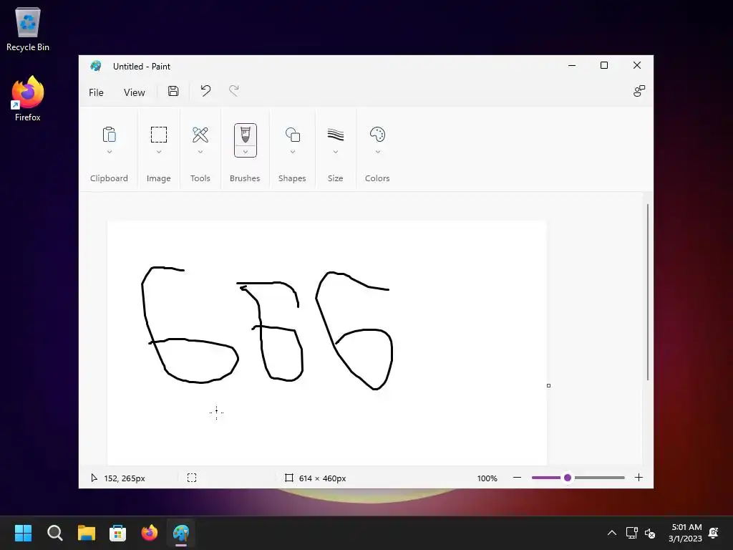Minimize the Paint window
Image resolution: width=733 pixels, height=550 pixels.
pyautogui.click(x=572, y=65)
